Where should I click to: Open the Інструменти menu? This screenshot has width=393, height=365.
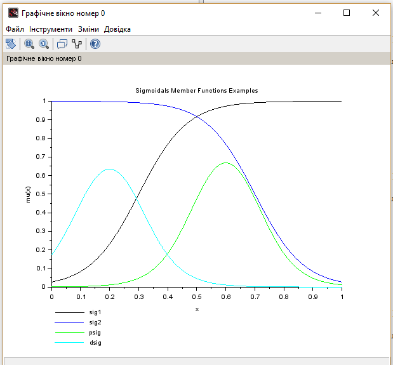click(51, 29)
